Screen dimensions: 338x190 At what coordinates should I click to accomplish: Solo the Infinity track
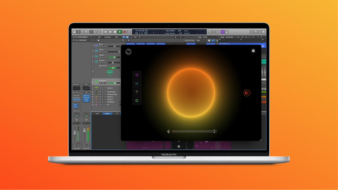[x=102, y=52]
